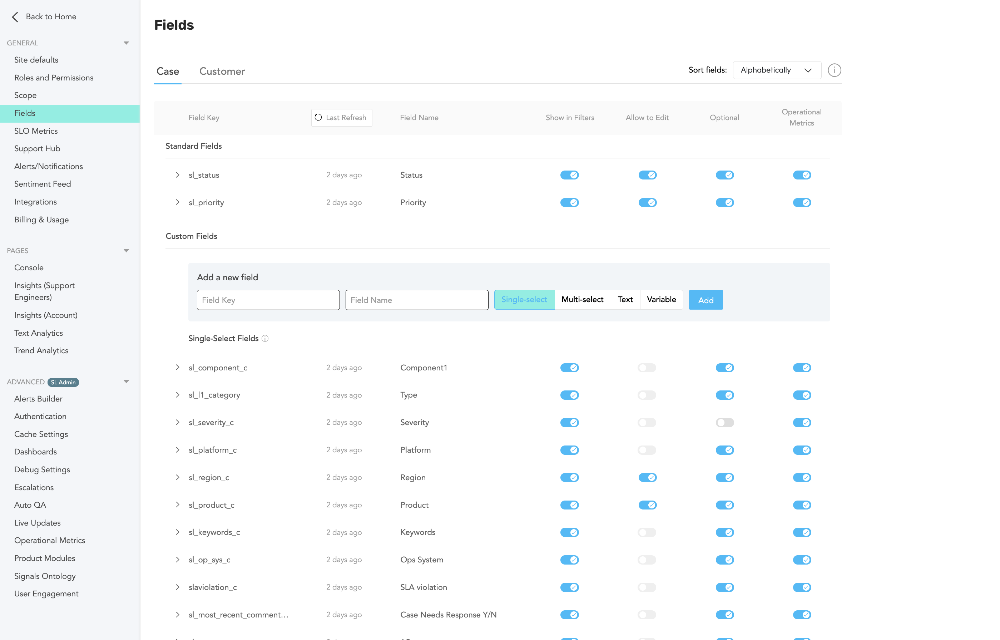Collapse the GENERAL section triangle
This screenshot has height=640, width=1000.
click(126, 43)
